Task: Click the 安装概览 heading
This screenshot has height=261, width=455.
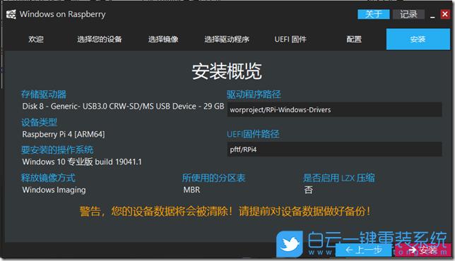Action: pyautogui.click(x=227, y=71)
